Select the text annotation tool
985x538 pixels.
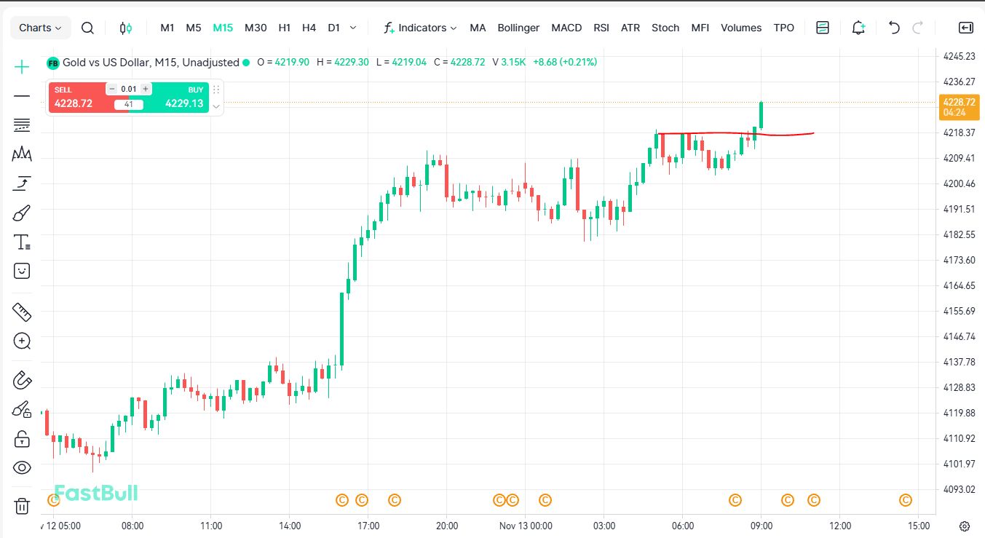[22, 242]
